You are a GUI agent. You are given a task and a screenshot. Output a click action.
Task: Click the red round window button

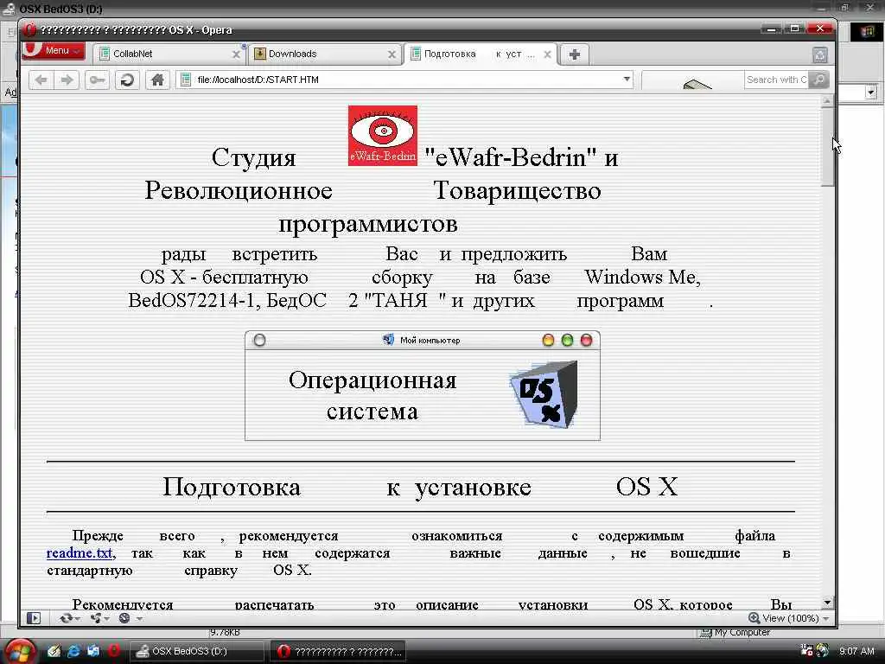pos(587,340)
